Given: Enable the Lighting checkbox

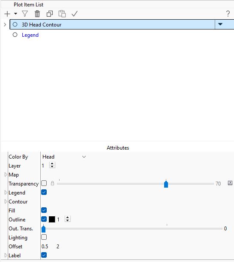Looking at the screenshot, I should [44, 237].
